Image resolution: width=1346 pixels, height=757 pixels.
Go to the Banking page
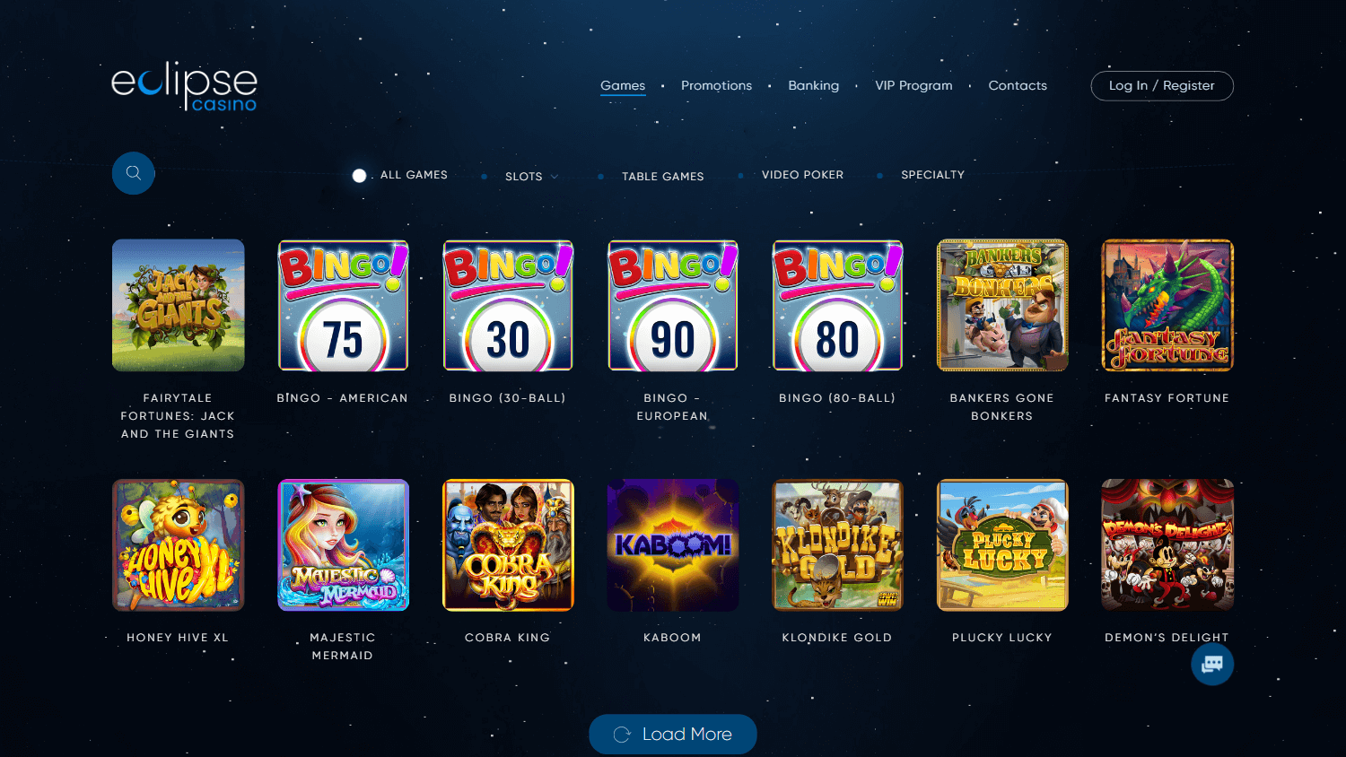[x=813, y=85]
